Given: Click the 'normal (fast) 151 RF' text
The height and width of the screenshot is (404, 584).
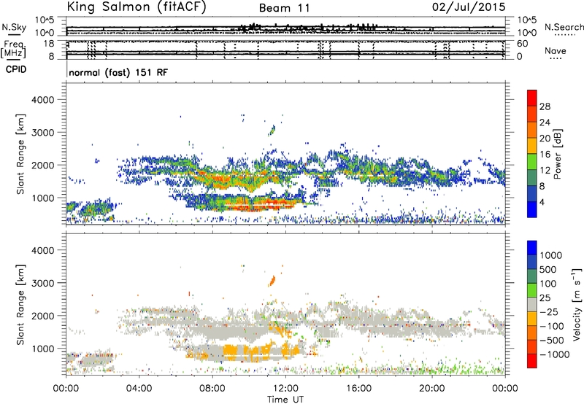Looking at the screenshot, I should pos(118,72).
